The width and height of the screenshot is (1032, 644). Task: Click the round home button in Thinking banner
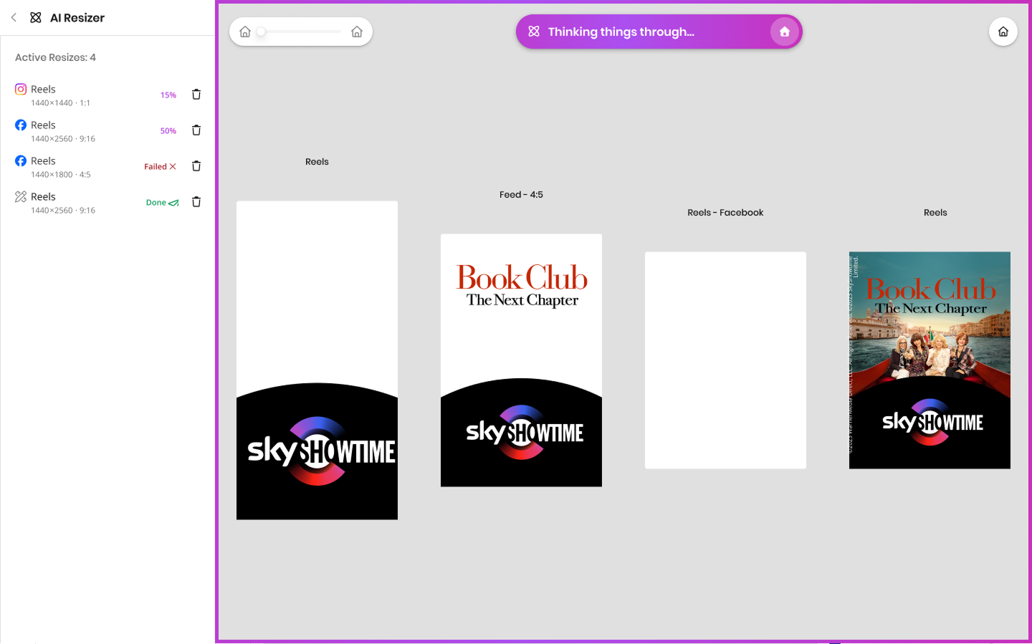(785, 32)
